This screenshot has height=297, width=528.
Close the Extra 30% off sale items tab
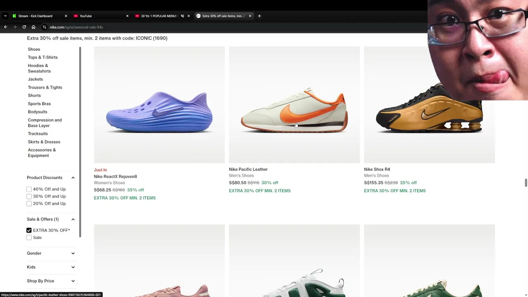pyautogui.click(x=250, y=16)
